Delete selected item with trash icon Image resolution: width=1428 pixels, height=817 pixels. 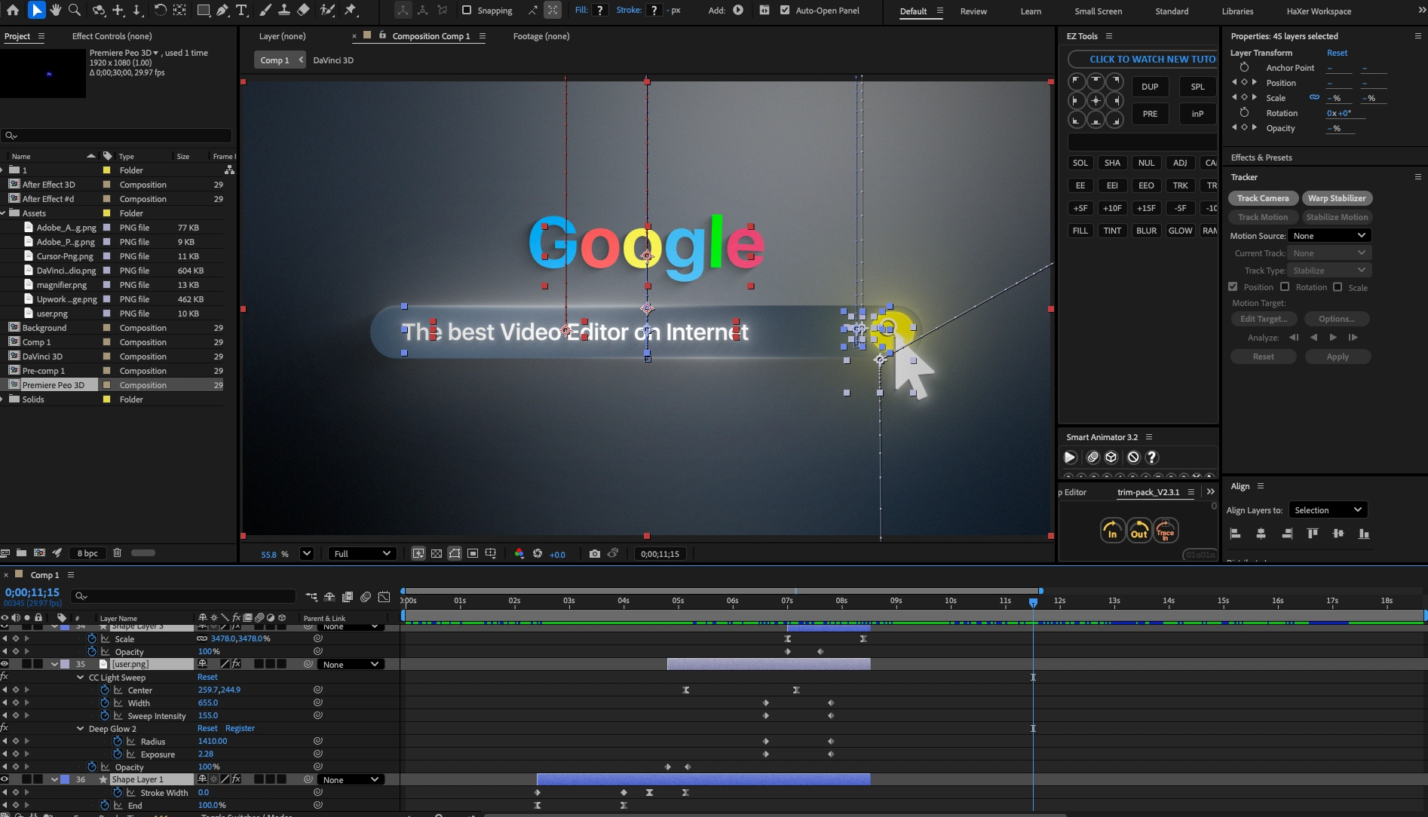[x=117, y=553]
